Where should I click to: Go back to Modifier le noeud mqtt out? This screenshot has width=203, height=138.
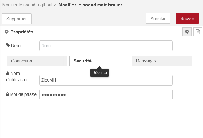click(x=27, y=5)
